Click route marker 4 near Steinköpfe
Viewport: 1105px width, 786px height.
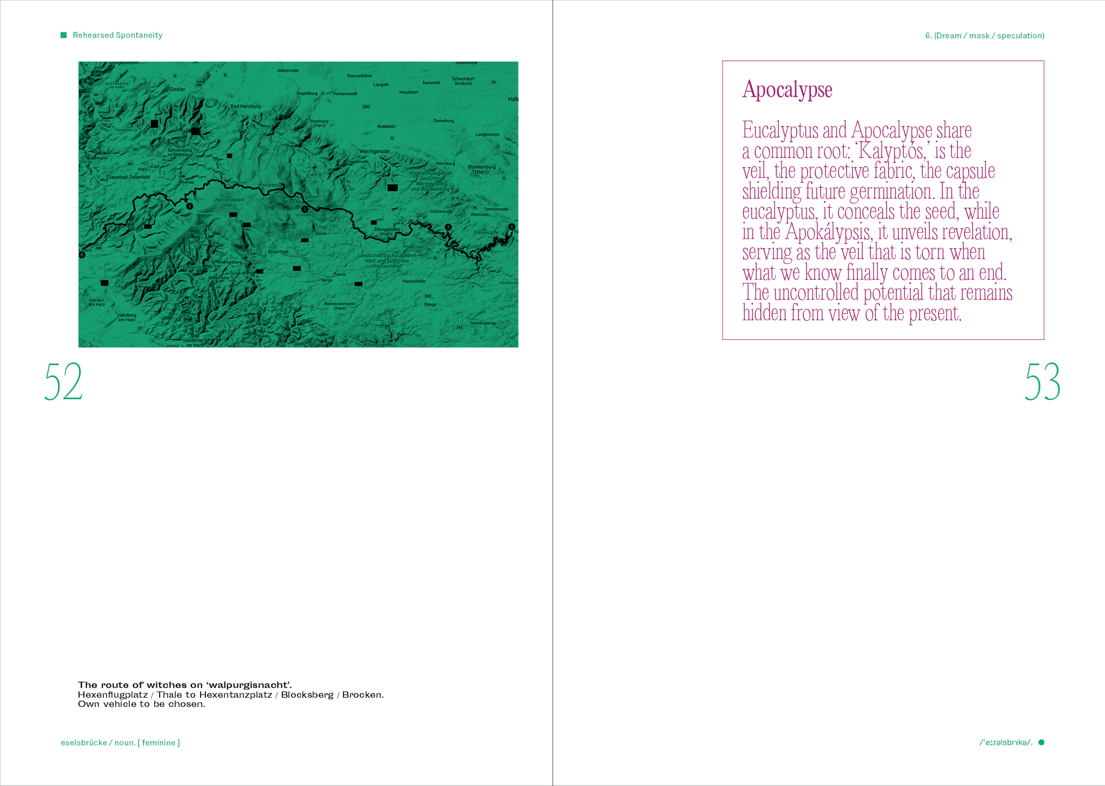(x=512, y=227)
